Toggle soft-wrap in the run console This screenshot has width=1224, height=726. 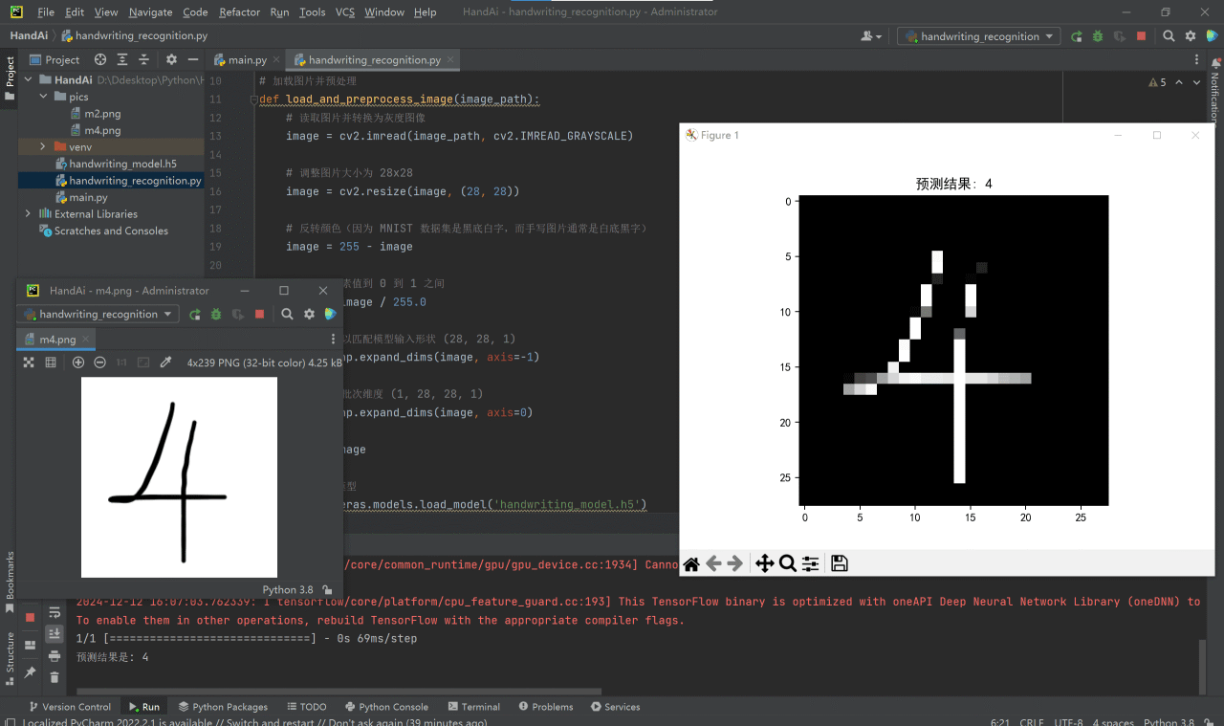tap(55, 612)
